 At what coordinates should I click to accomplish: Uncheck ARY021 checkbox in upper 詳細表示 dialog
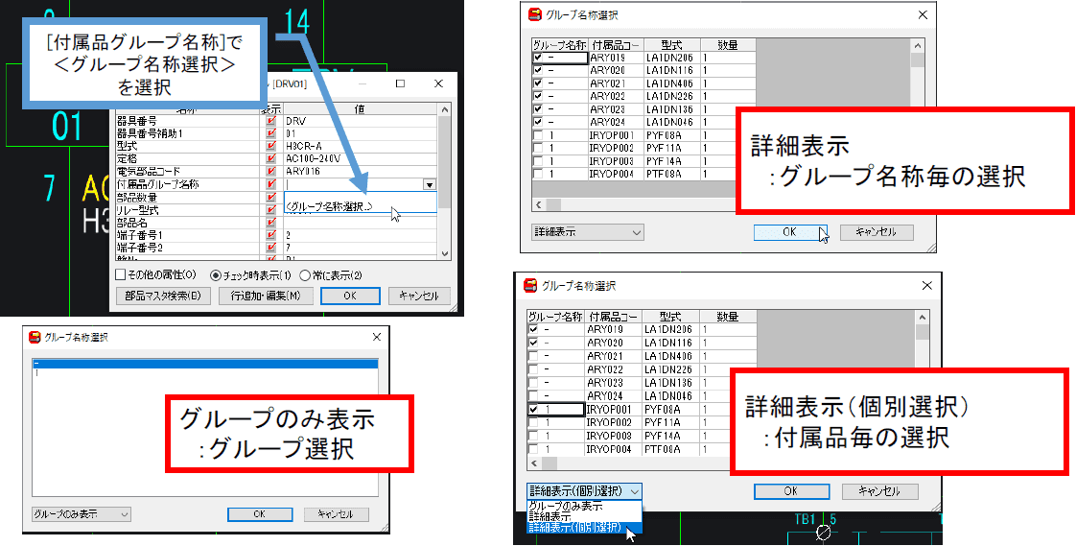pos(537,83)
